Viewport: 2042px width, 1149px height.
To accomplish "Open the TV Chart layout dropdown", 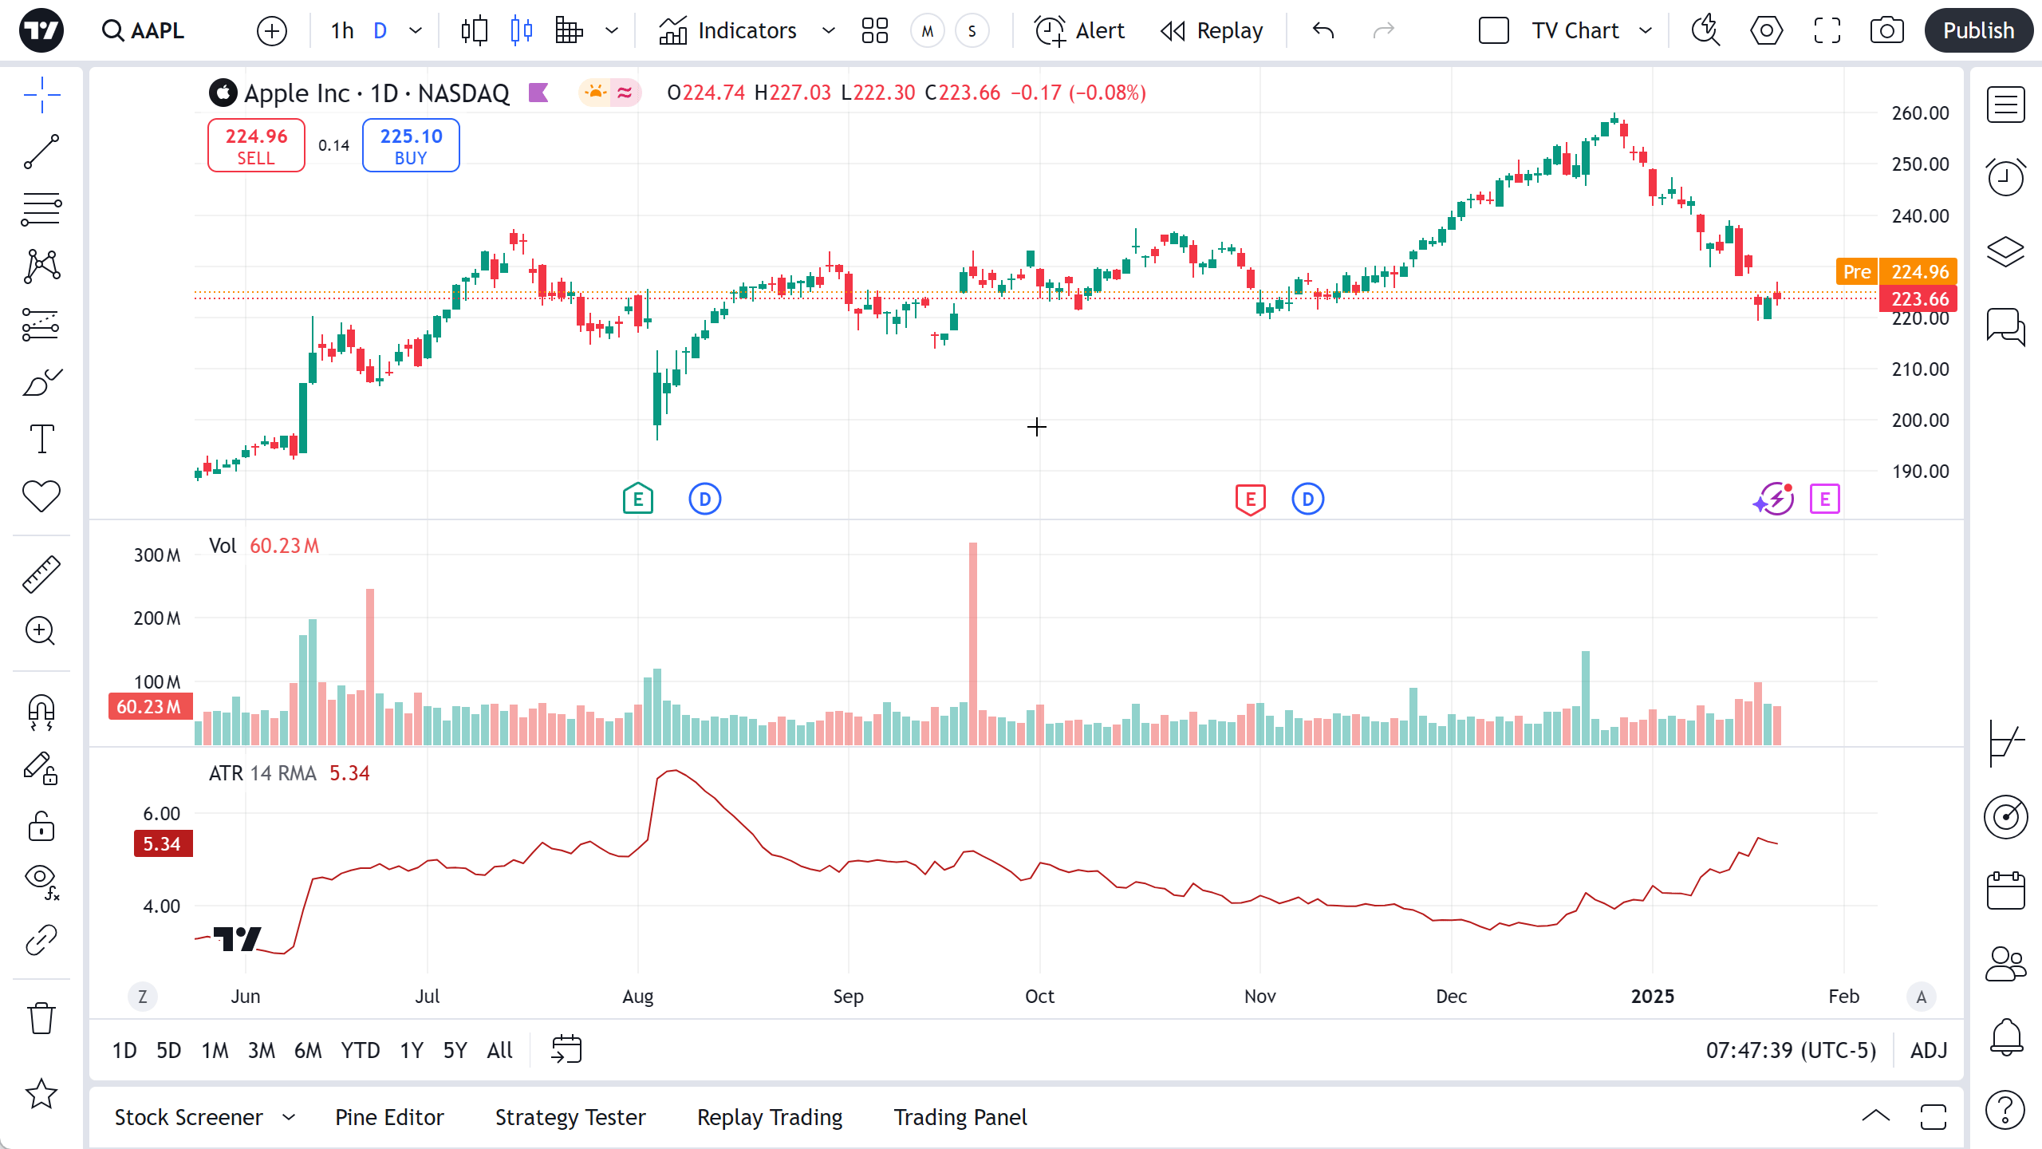I will pos(1645,30).
